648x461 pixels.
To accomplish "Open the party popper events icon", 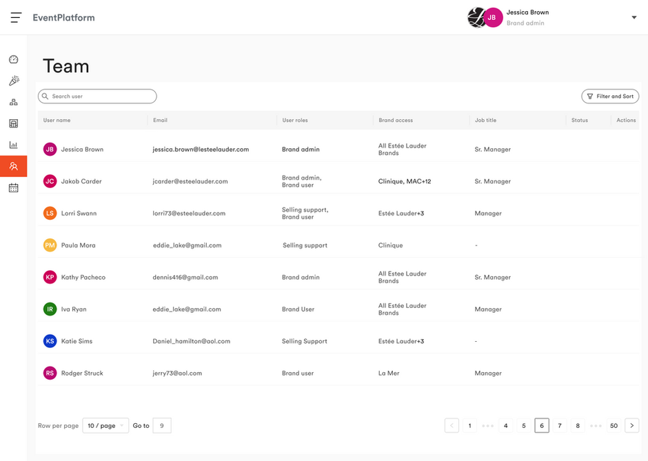I will click(14, 81).
